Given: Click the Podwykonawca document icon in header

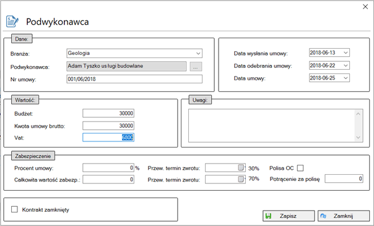Looking at the screenshot, I should click(12, 22).
